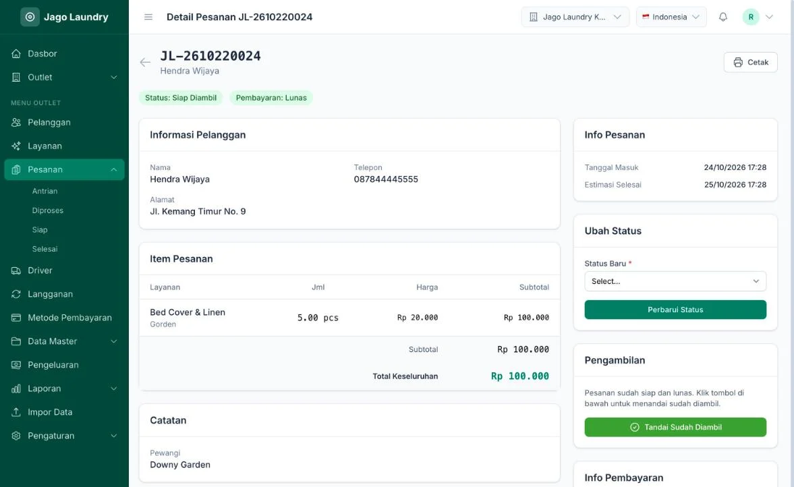Open Diproses submenu item
Viewport: 794px width, 487px height.
click(x=48, y=210)
